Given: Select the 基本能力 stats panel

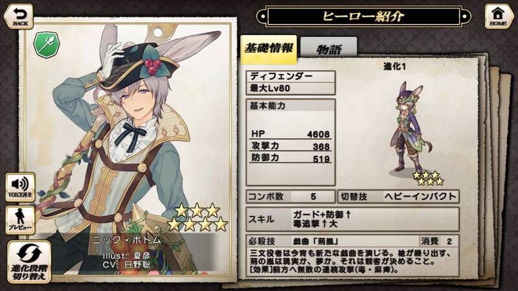Looking at the screenshot, I should click(x=291, y=142).
